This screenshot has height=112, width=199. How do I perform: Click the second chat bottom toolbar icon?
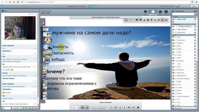pos(28,108)
